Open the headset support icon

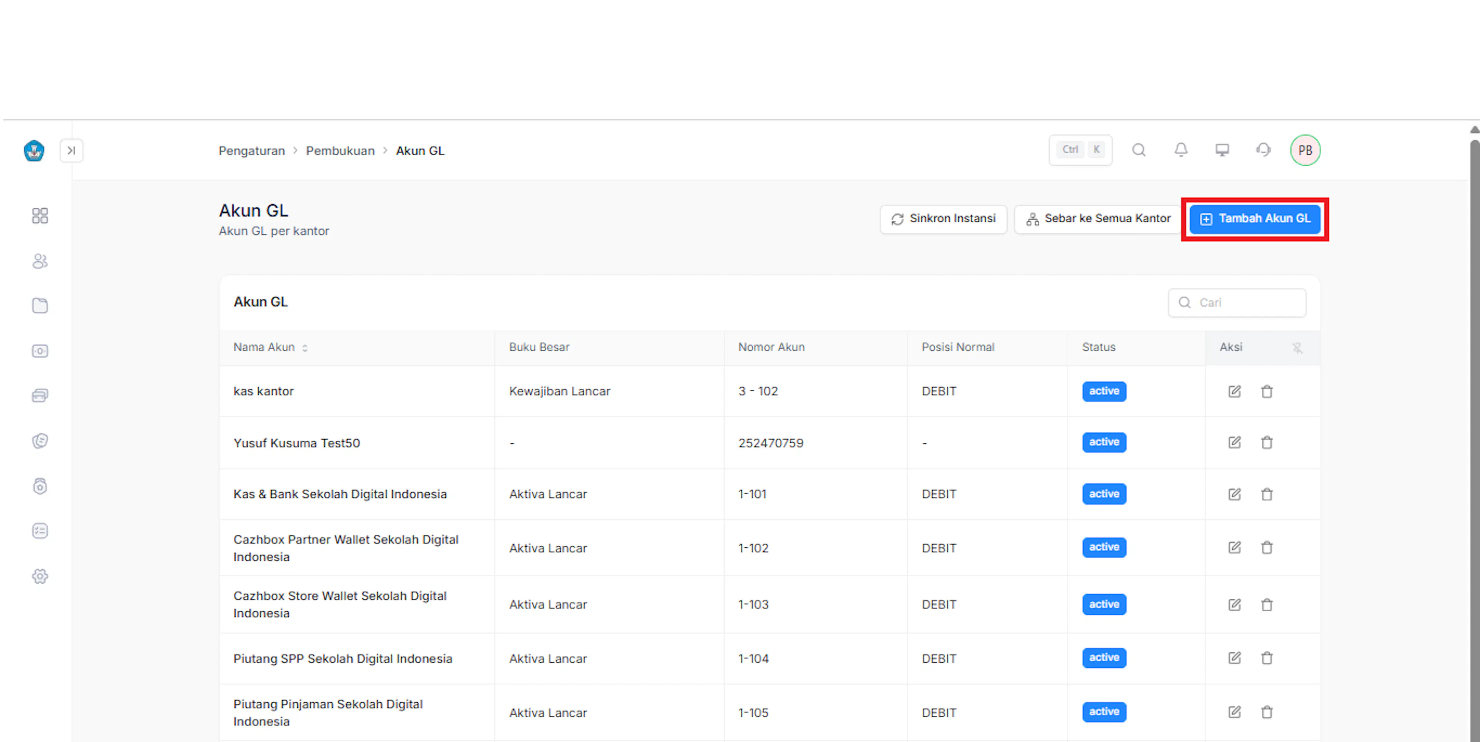coord(1263,150)
